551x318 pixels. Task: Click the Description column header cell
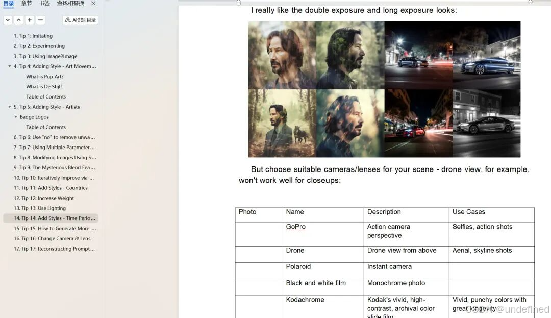pos(406,215)
